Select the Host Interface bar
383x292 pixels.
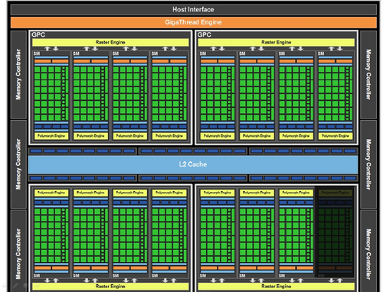coord(193,9)
